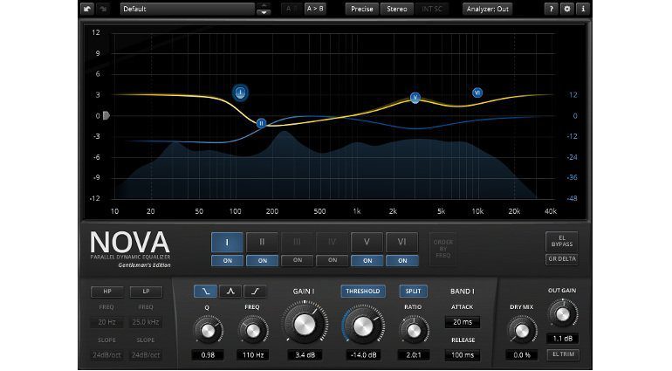
Task: Click the 0.0 % dry mix field
Action: (x=522, y=355)
